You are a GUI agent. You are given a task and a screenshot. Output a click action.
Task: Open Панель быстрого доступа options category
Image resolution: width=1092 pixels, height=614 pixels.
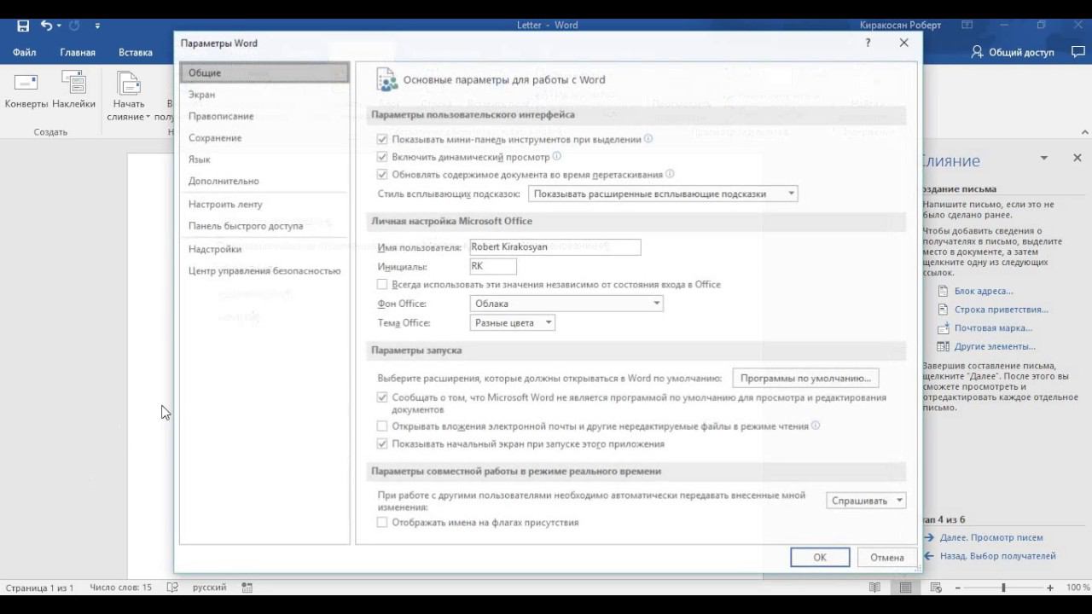point(264,226)
